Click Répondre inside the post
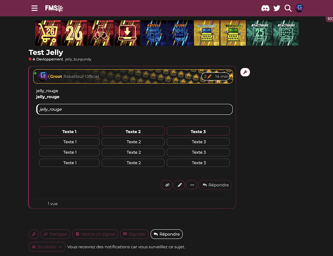Screen dimensions: 333x256 pos(215,185)
